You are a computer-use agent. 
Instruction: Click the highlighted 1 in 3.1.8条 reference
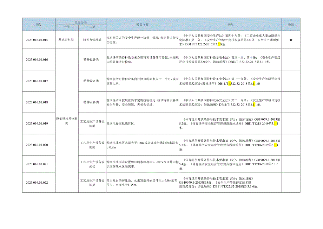(218, 44)
